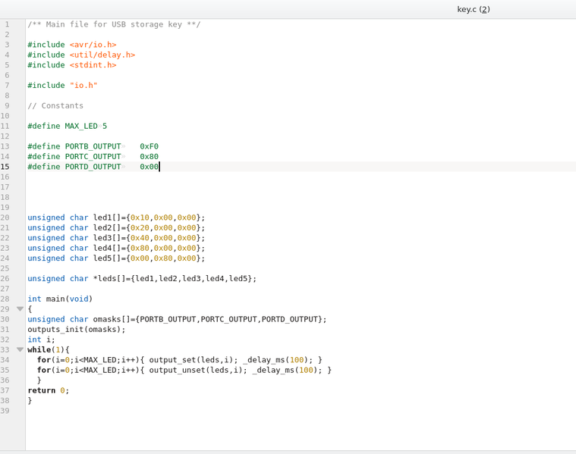The width and height of the screenshot is (576, 454).
Task: Click the 0xF0 value of PORTB_OUTPUT
Action: tap(149, 146)
